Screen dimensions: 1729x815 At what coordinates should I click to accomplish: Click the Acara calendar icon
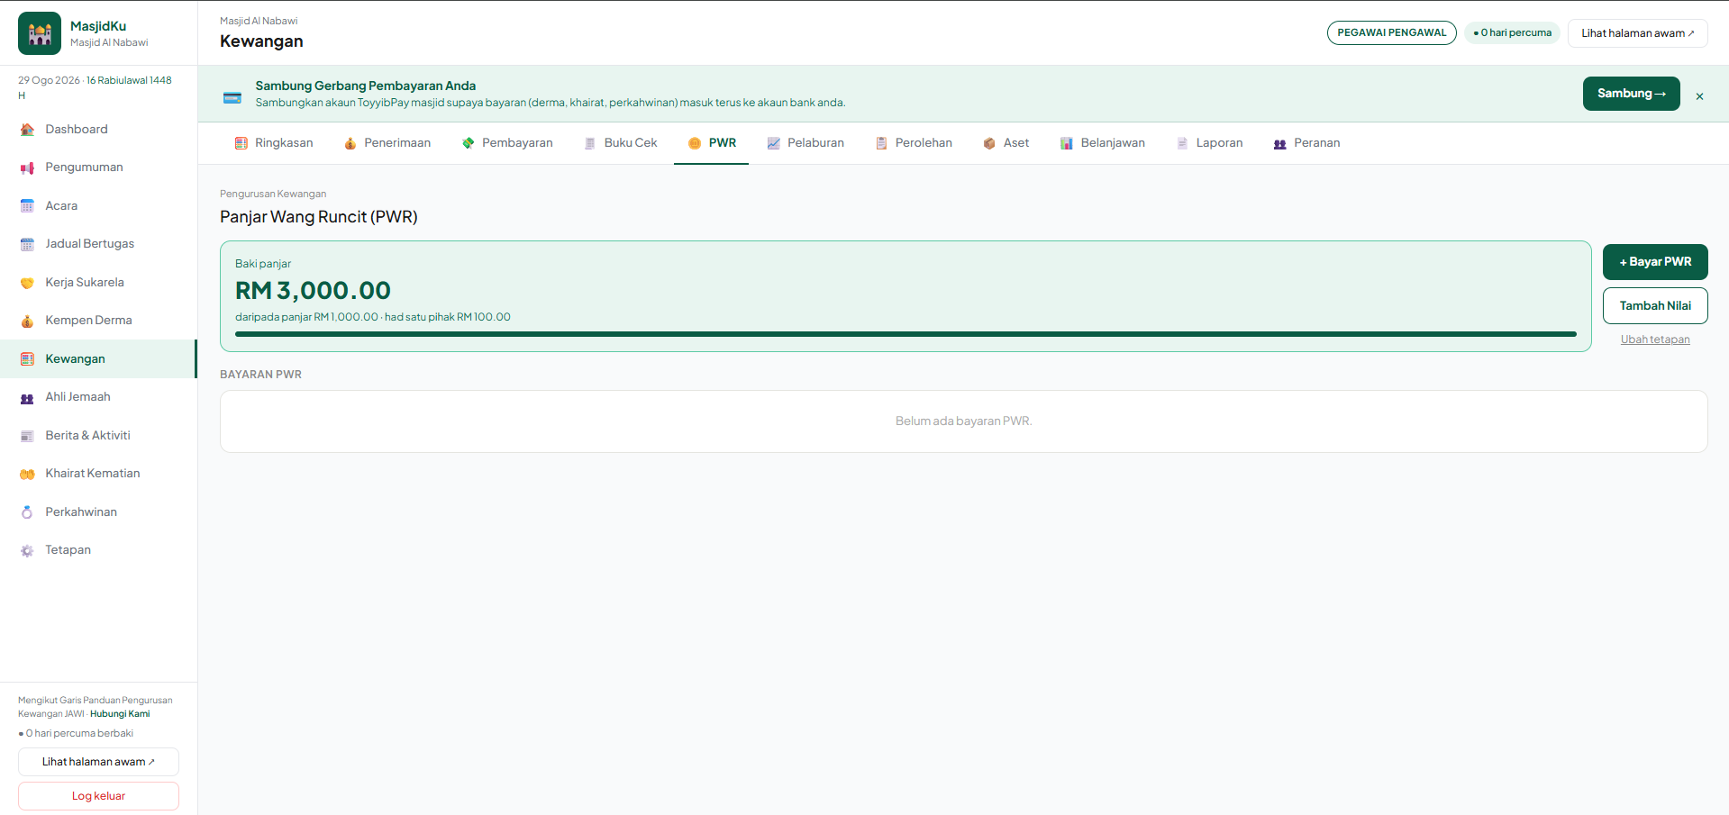27,206
